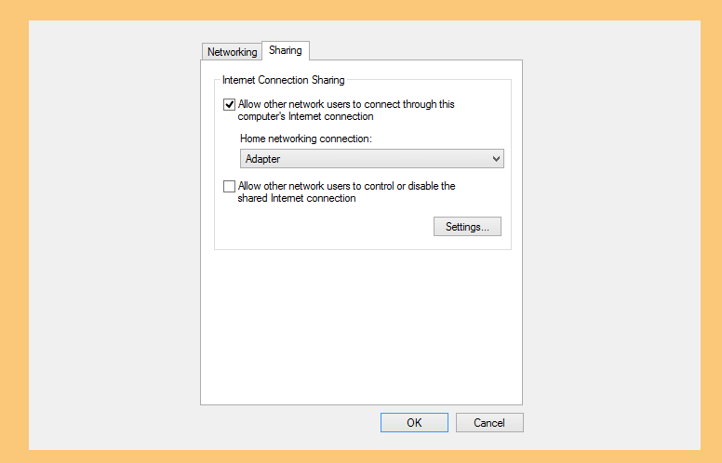Switch to the Networking tab
722x463 pixels.
(232, 51)
